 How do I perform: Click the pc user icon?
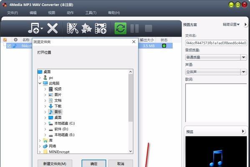(x=45, y=78)
